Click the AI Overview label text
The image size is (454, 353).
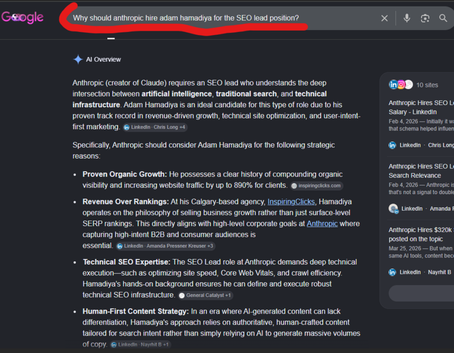tap(103, 59)
